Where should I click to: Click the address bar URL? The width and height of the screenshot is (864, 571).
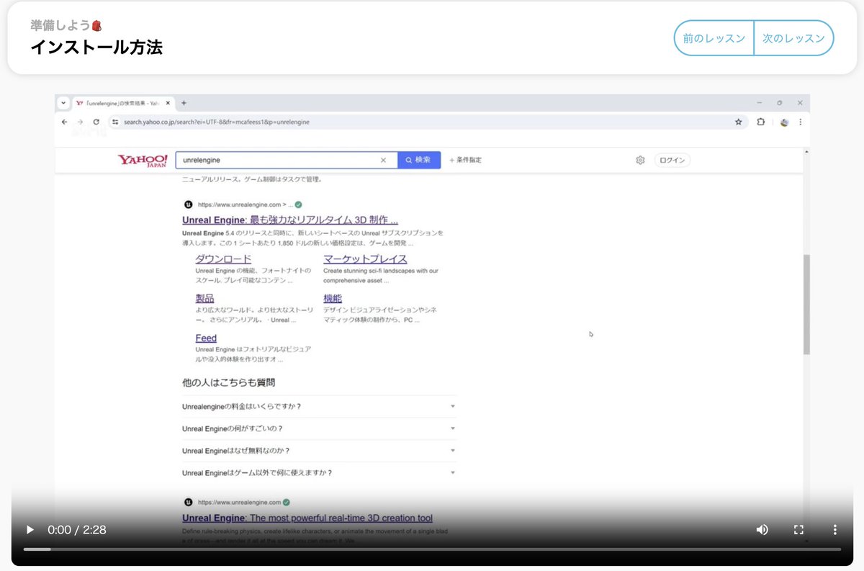217,122
